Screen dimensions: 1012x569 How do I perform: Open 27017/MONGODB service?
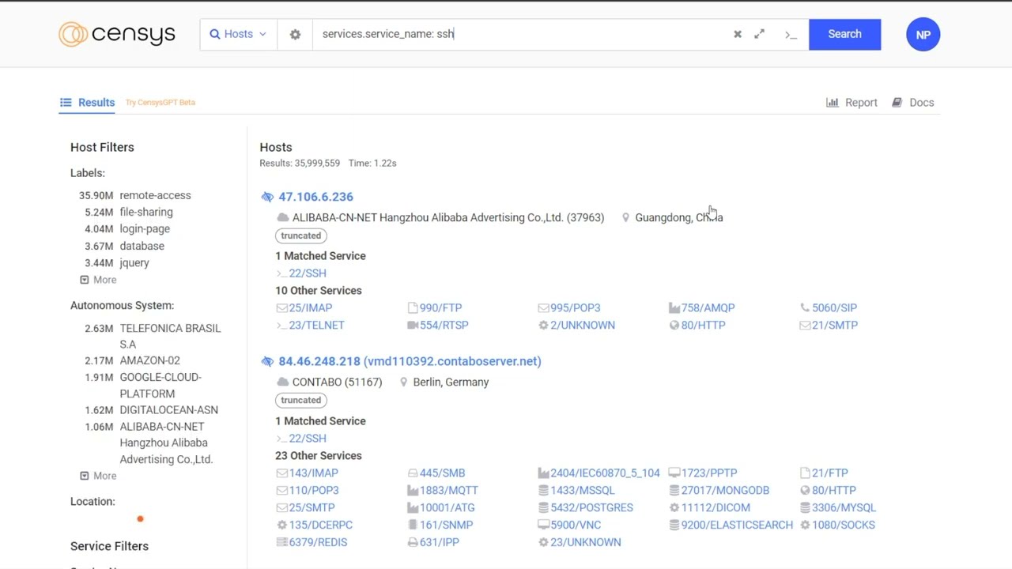[x=719, y=490]
